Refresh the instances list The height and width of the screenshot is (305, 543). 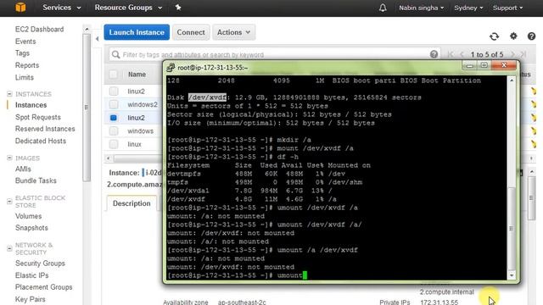pyautogui.click(x=494, y=36)
